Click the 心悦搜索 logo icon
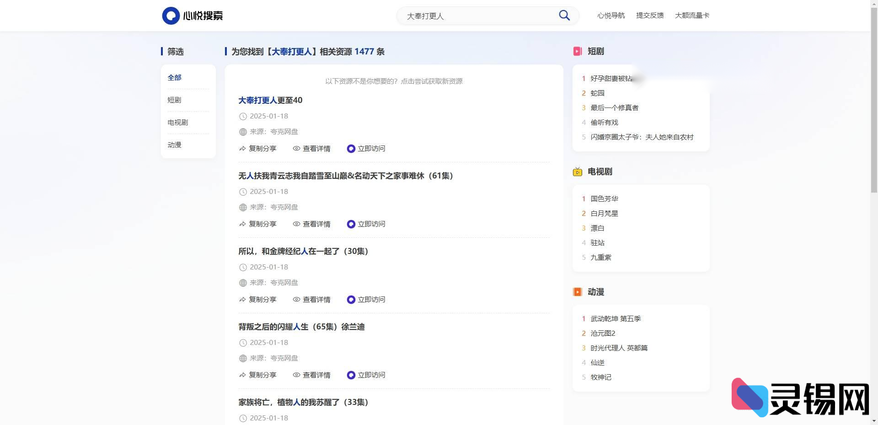The height and width of the screenshot is (425, 878). tap(171, 15)
